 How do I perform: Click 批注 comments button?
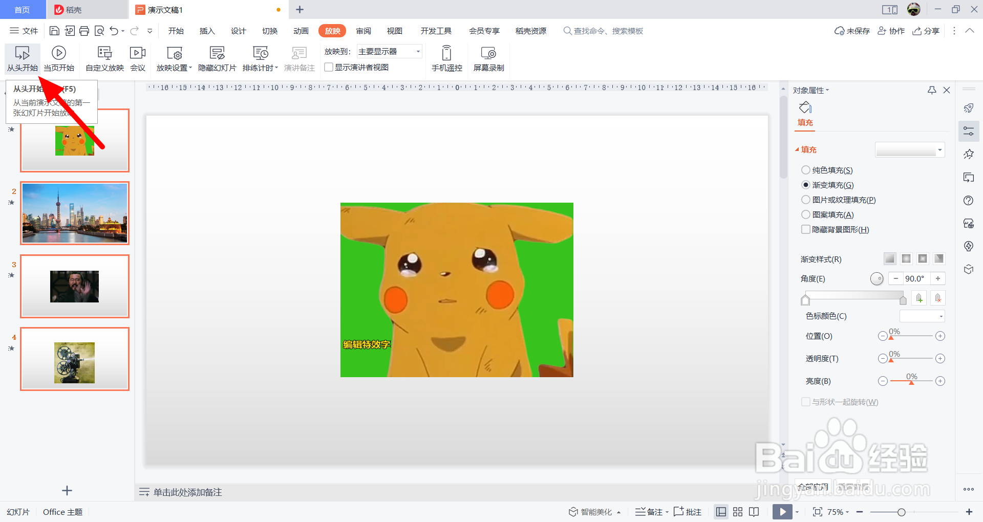click(688, 512)
